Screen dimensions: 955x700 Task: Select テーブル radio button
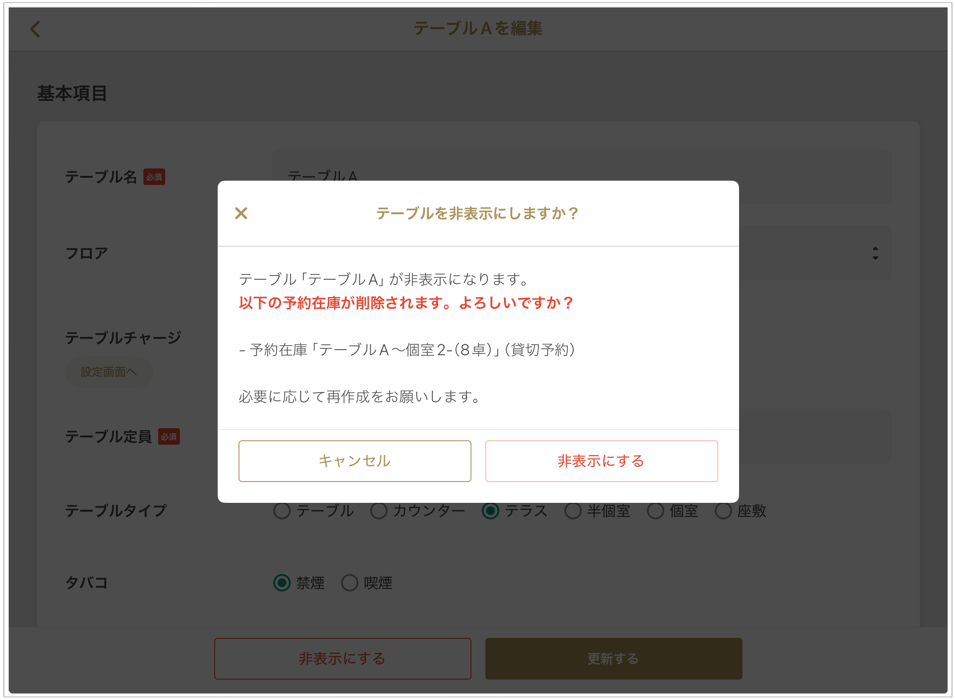pyautogui.click(x=282, y=511)
